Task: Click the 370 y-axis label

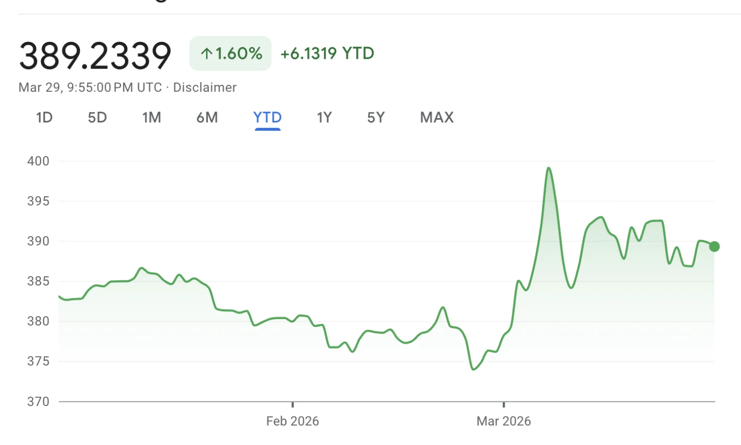Action: coord(38,402)
